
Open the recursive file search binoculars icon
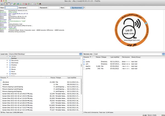point(40,4)
